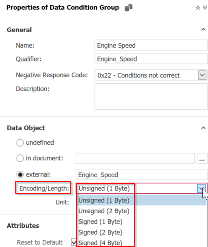Collapse the General section
The height and width of the screenshot is (247, 208).
coord(203,29)
